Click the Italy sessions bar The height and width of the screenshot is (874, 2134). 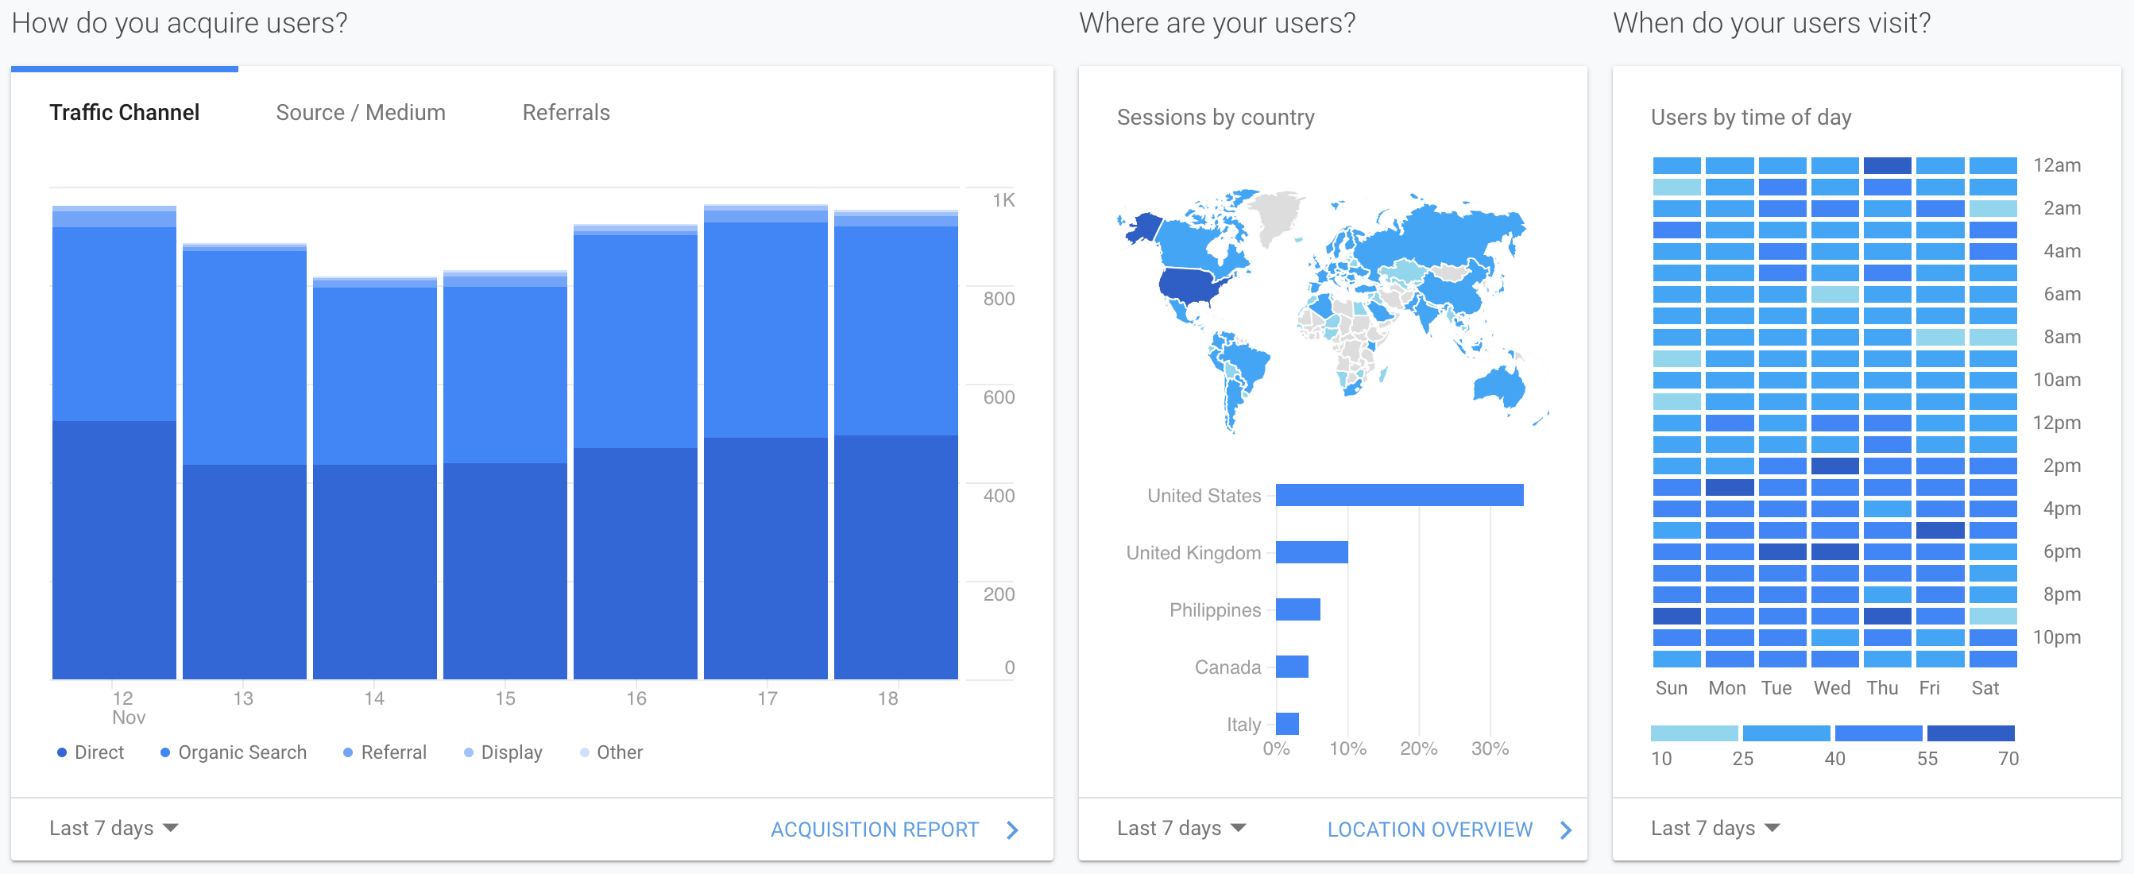1287,724
